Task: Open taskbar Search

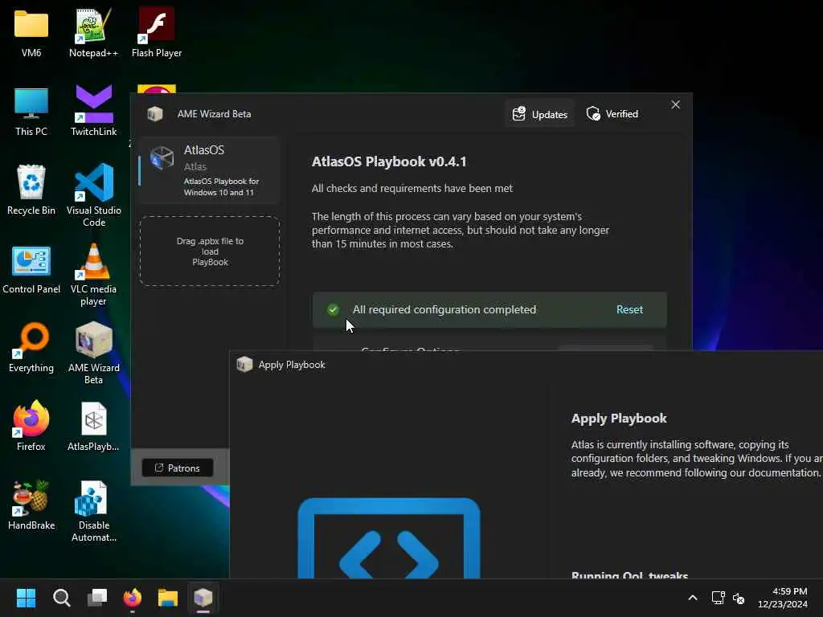Action: coord(61,598)
